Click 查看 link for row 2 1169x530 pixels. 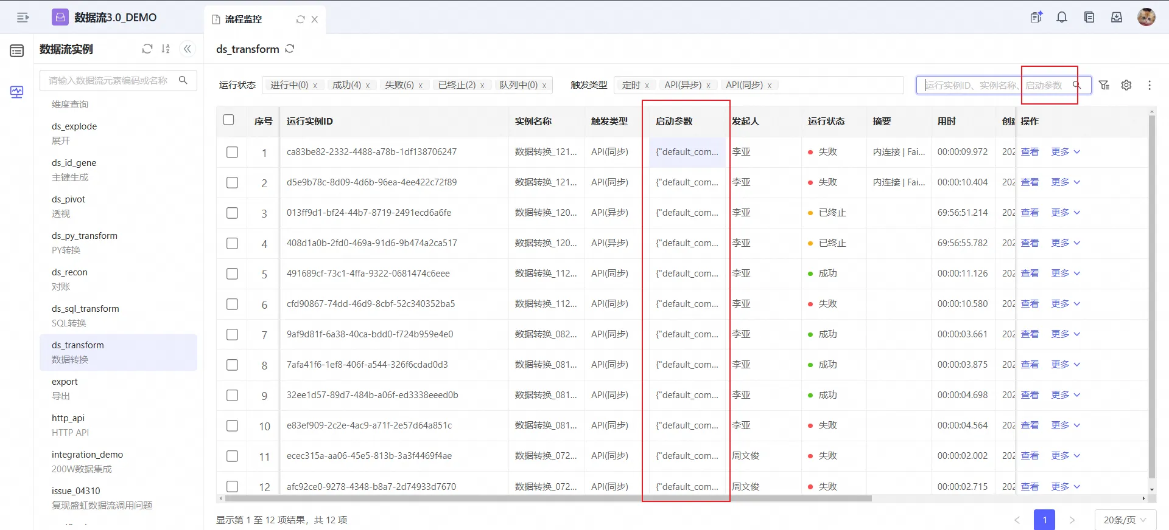pos(1030,182)
